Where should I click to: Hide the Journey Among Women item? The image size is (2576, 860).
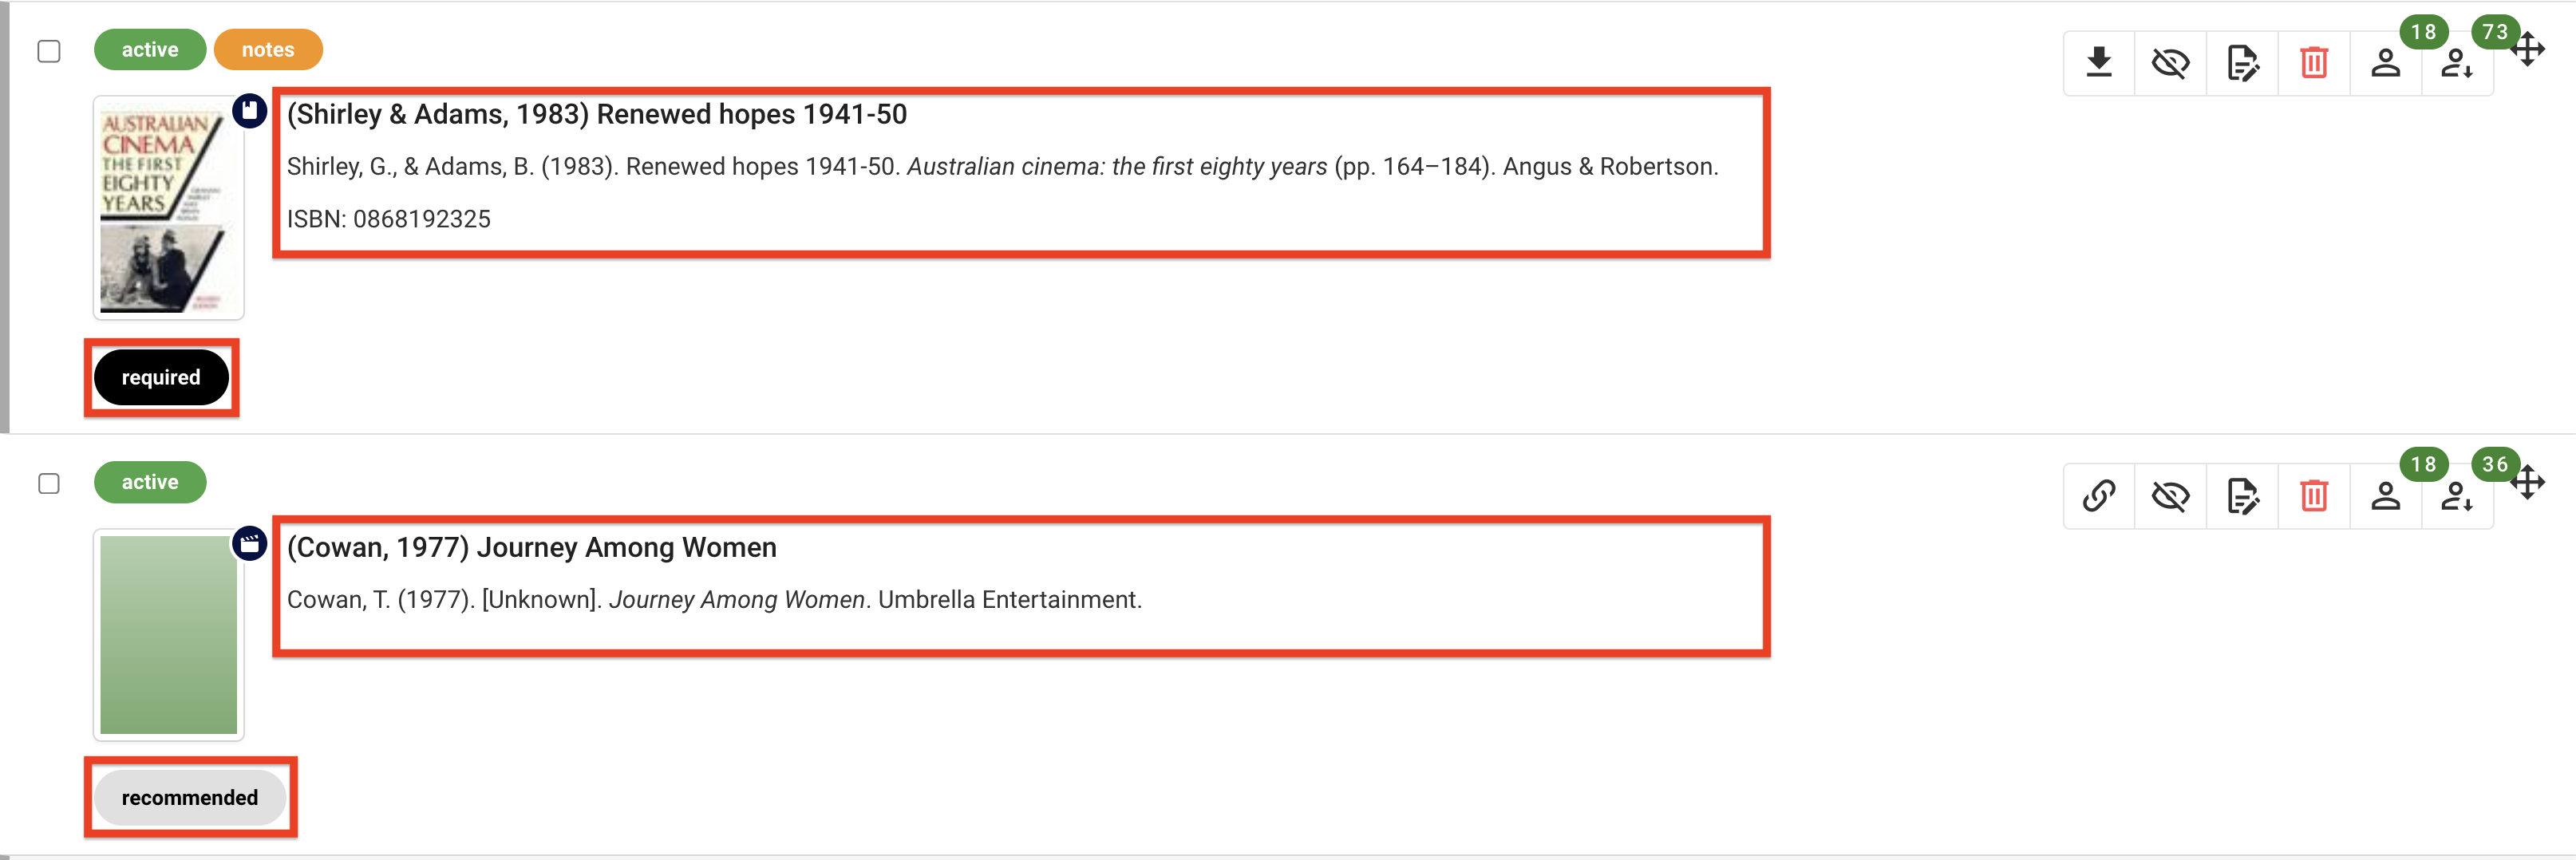(2170, 496)
